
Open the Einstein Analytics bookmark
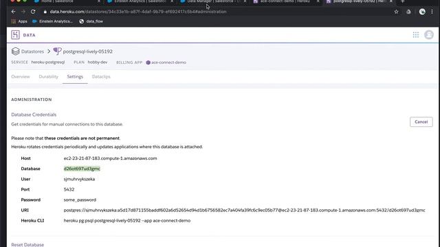coord(52,21)
